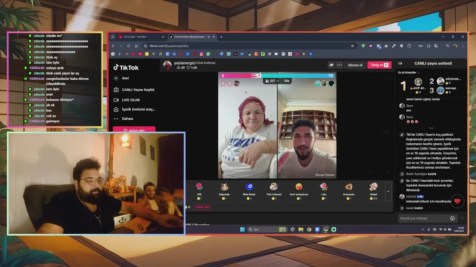Send the Blue Bead gift

click(249, 191)
